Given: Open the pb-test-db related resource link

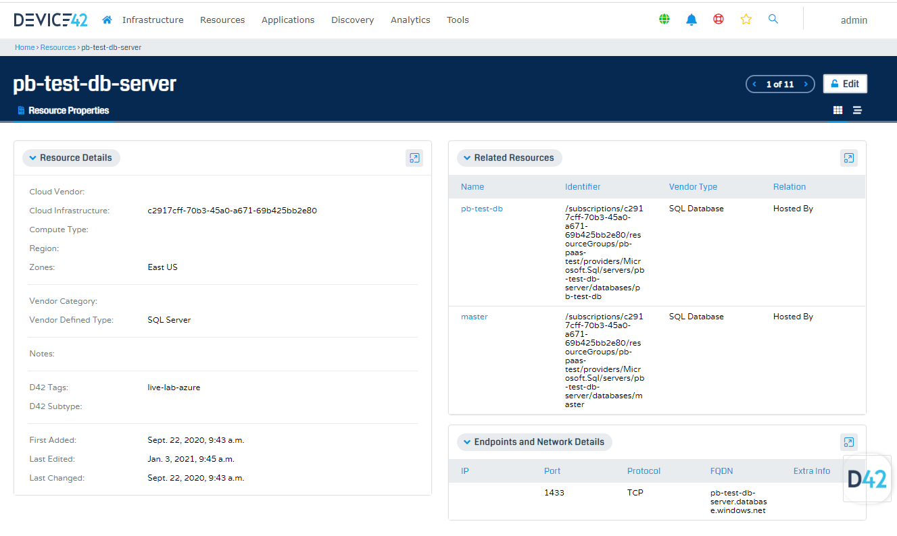Looking at the screenshot, I should pos(482,209).
